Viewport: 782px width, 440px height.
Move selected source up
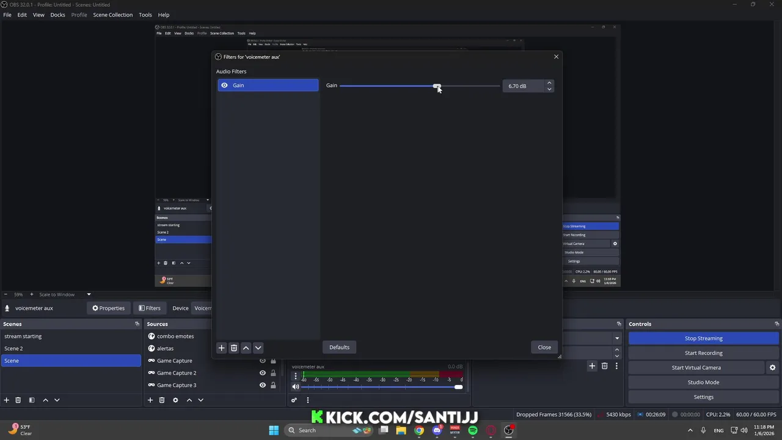[x=189, y=400]
